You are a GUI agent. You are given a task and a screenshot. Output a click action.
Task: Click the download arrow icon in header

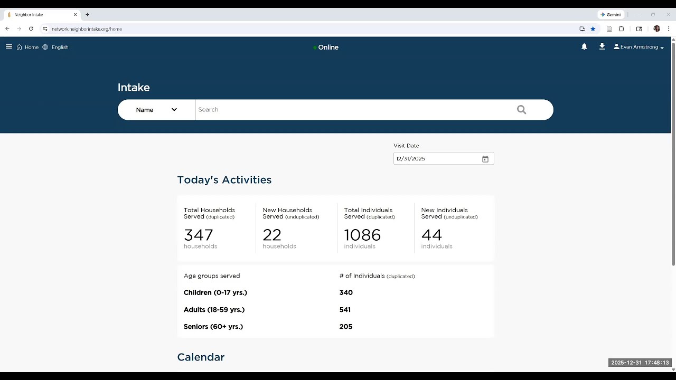click(602, 46)
